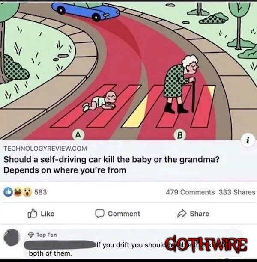Click the Comment button label

124,214
